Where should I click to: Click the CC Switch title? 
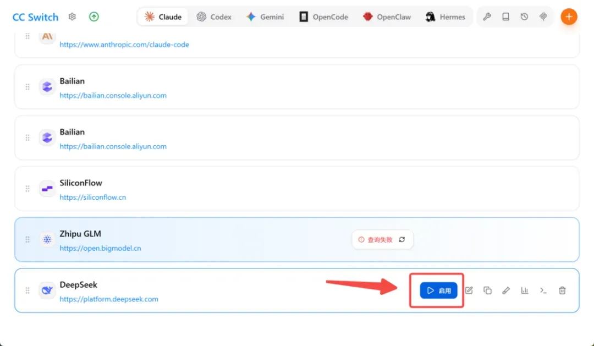[36, 17]
